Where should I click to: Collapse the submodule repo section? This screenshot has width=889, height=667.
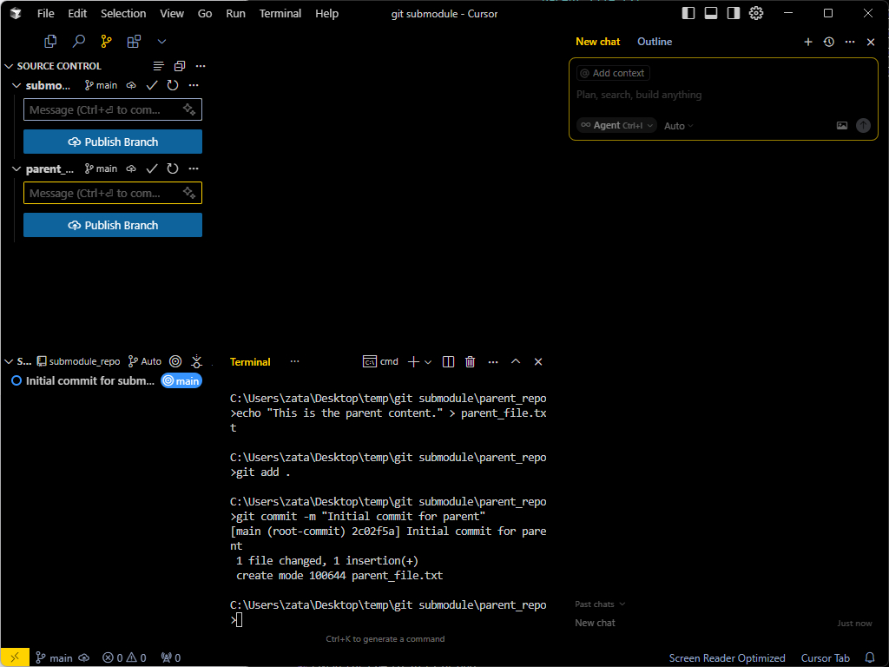pos(16,85)
